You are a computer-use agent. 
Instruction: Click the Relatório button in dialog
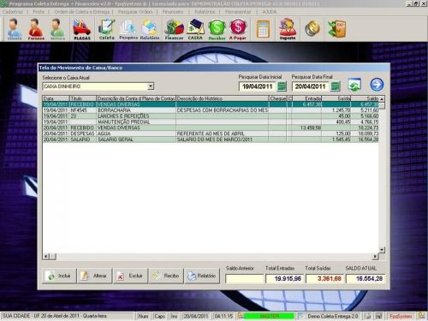(202, 276)
